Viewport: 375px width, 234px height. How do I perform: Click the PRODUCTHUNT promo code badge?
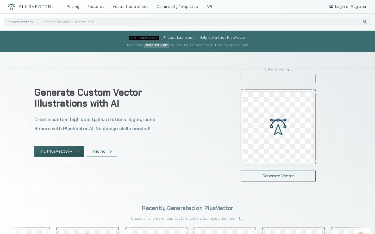pos(156,45)
